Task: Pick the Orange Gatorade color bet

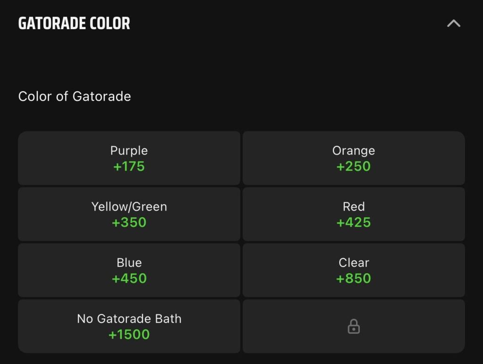Action: 354,158
